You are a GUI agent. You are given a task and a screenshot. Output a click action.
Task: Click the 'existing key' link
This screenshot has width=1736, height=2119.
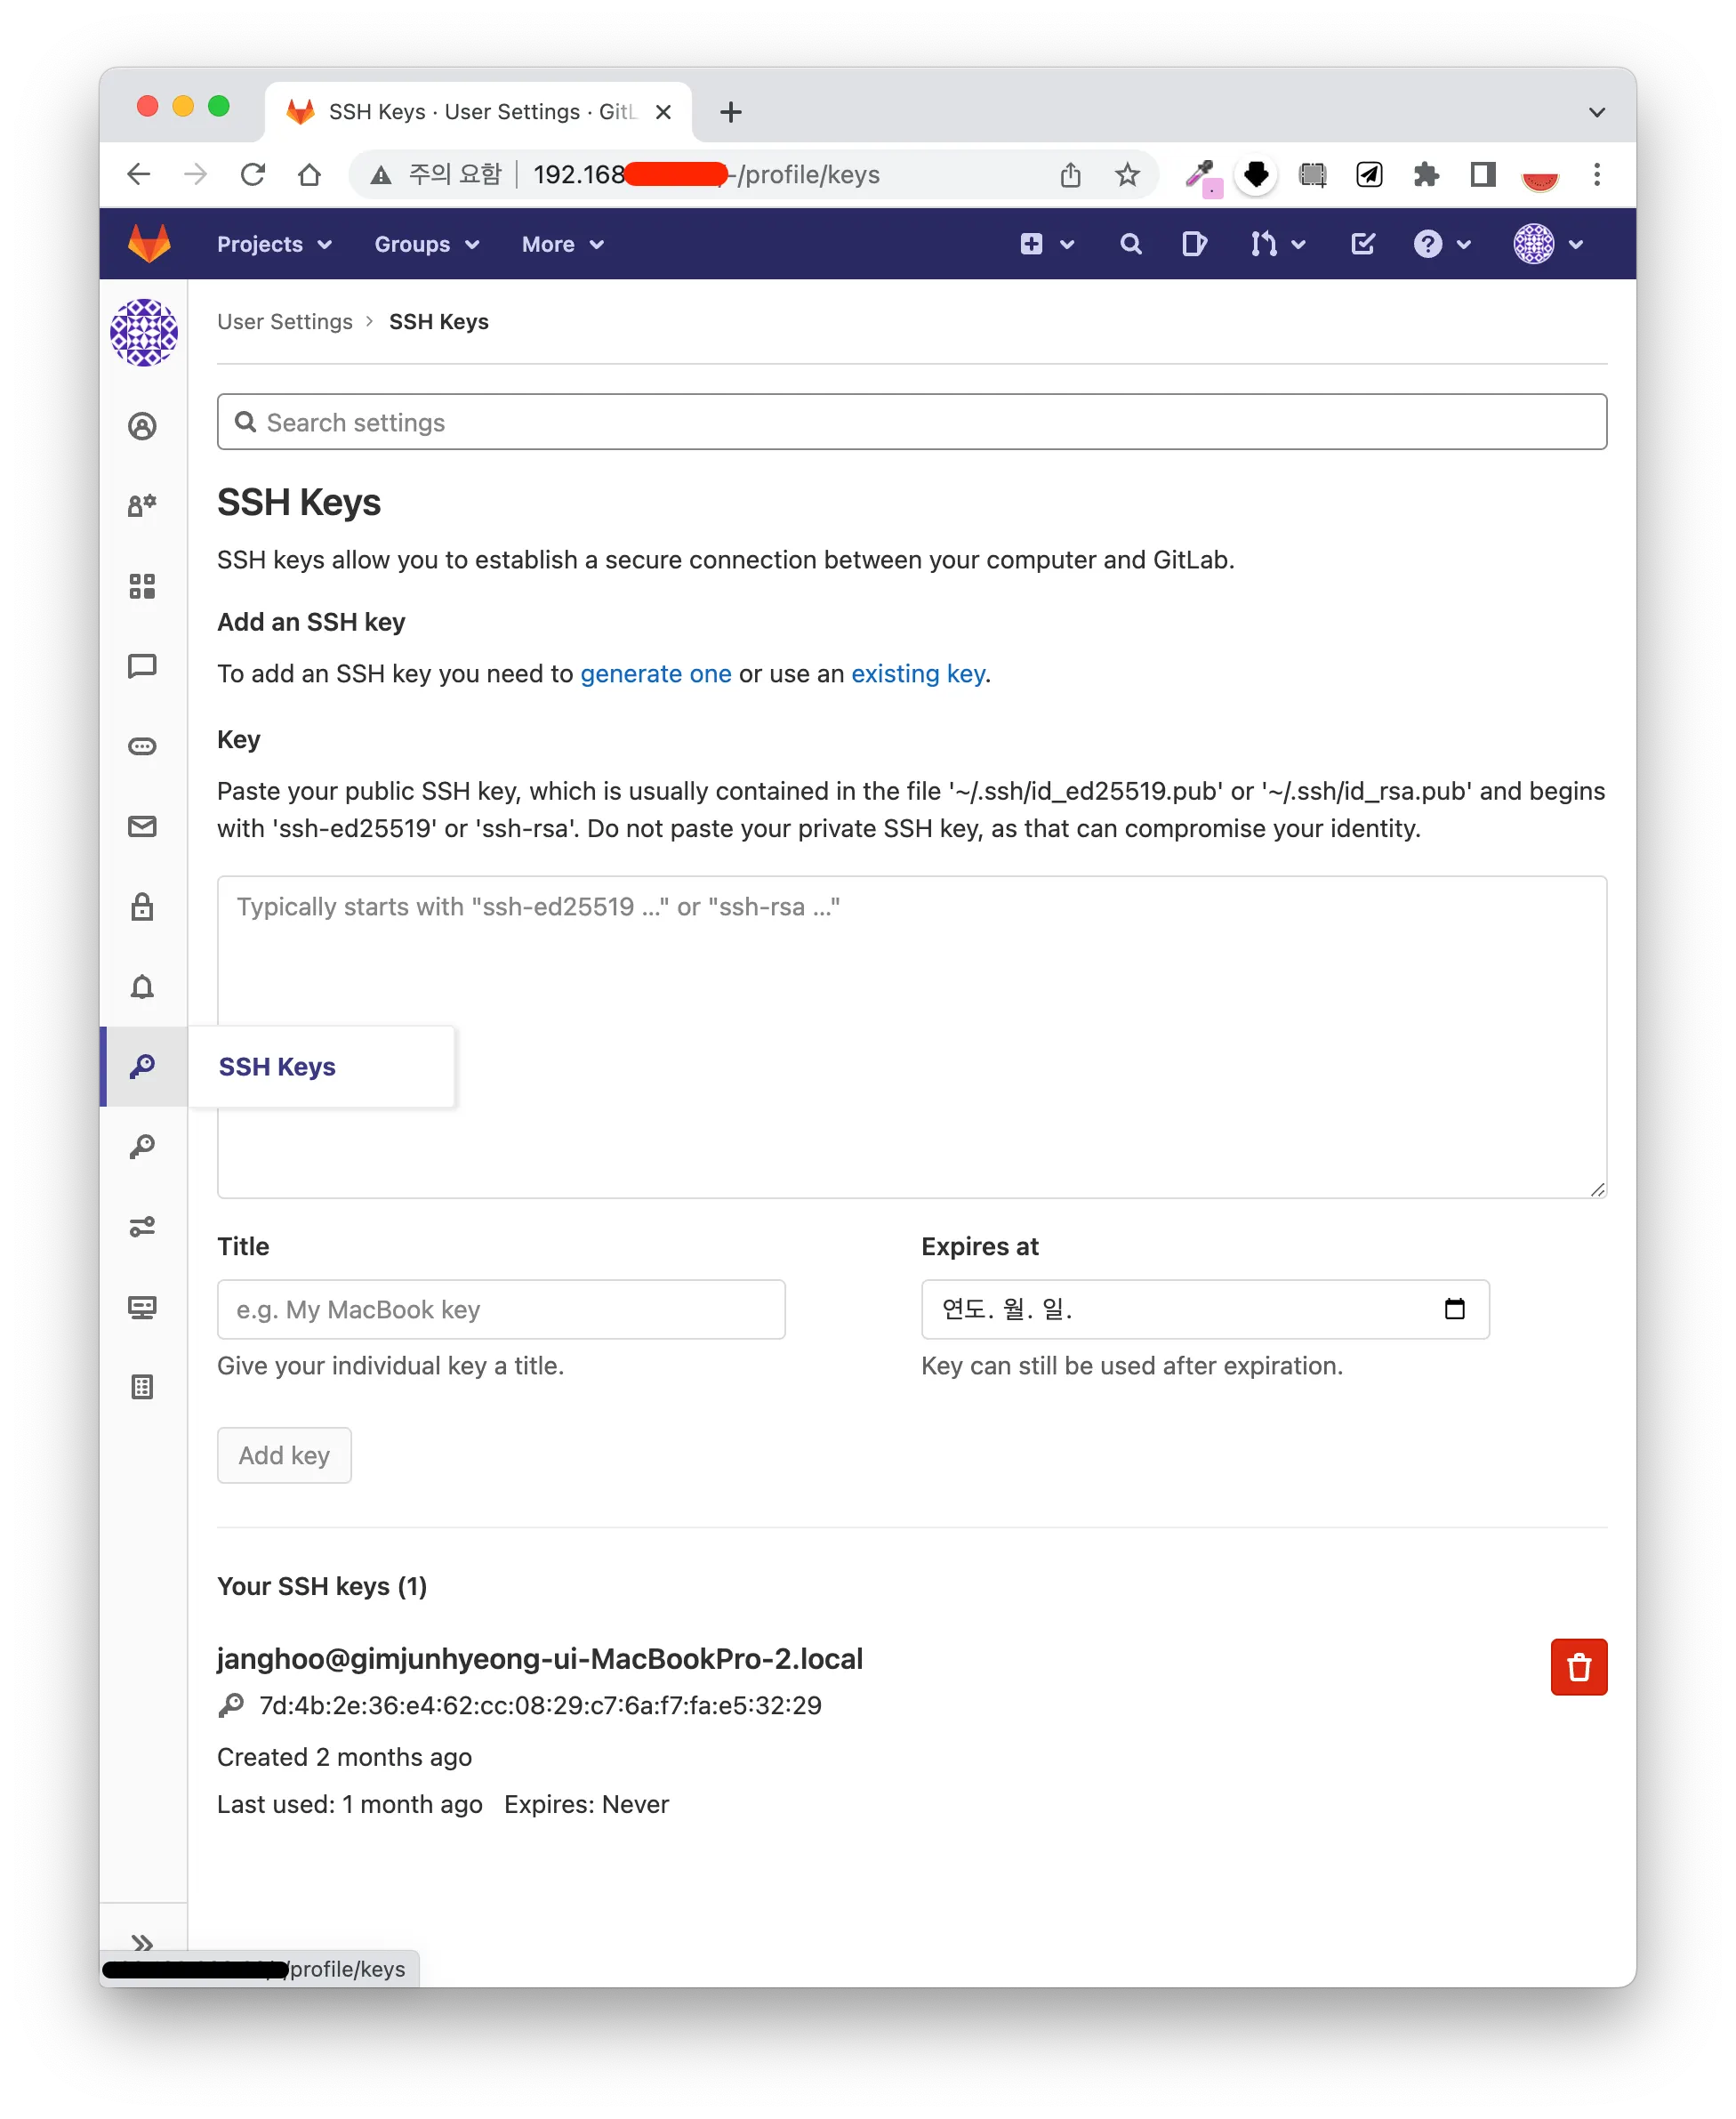tap(917, 674)
